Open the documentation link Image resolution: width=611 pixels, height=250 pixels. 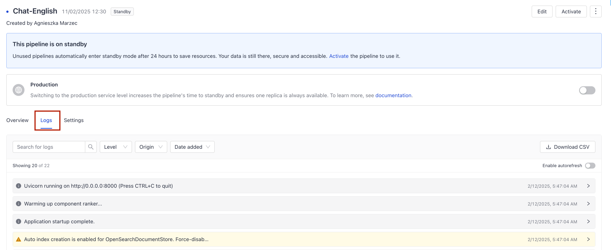click(393, 95)
